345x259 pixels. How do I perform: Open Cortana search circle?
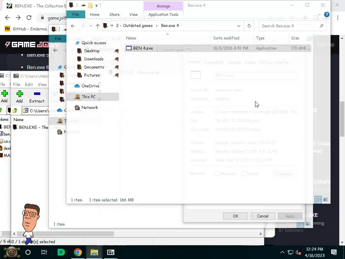coord(28,252)
